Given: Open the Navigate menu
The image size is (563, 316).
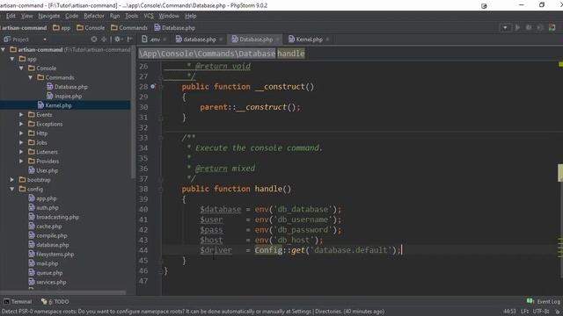Looking at the screenshot, I should (49, 16).
